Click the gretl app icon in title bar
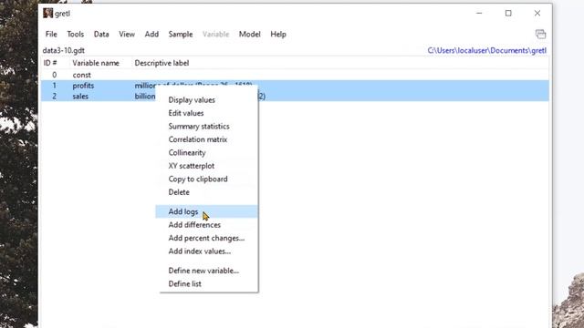Screen dimensions: 584x328 coord(47,13)
